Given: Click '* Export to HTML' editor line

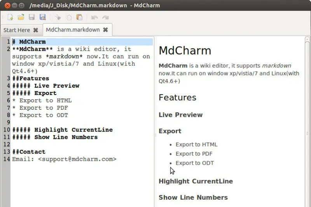Looking at the screenshot, I should pos(42,100).
